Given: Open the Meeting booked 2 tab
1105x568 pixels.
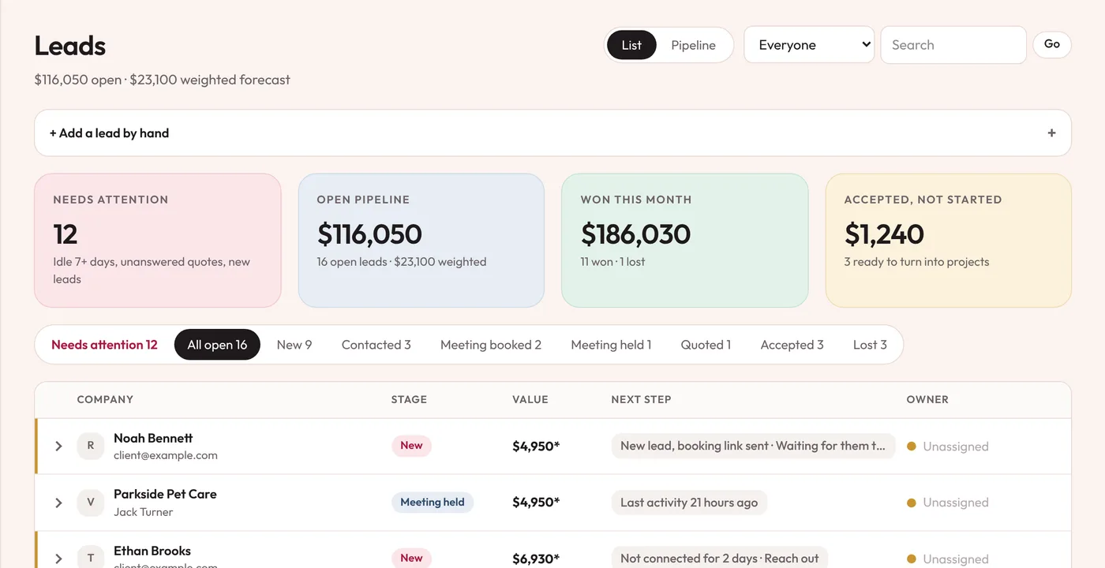Looking at the screenshot, I should point(491,345).
